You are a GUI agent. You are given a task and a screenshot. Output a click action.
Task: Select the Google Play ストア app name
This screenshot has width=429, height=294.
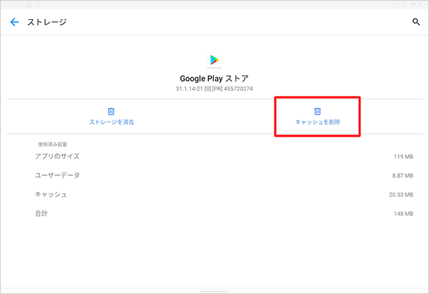pos(214,79)
